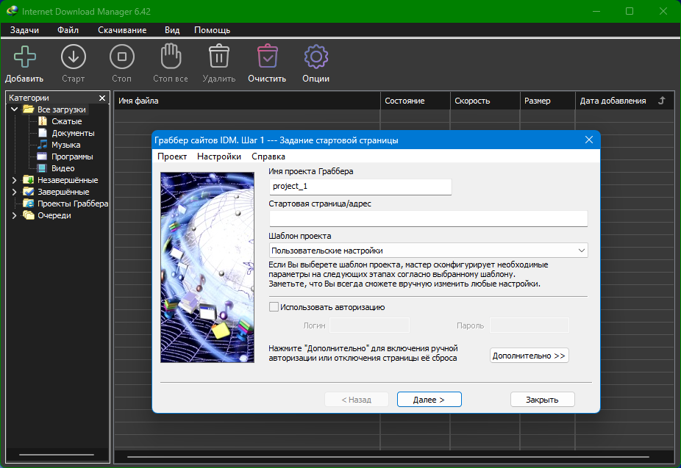Click the Стоп toolbar icon

click(x=121, y=57)
